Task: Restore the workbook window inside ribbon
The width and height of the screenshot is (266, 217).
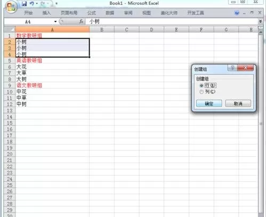Action: (252, 13)
